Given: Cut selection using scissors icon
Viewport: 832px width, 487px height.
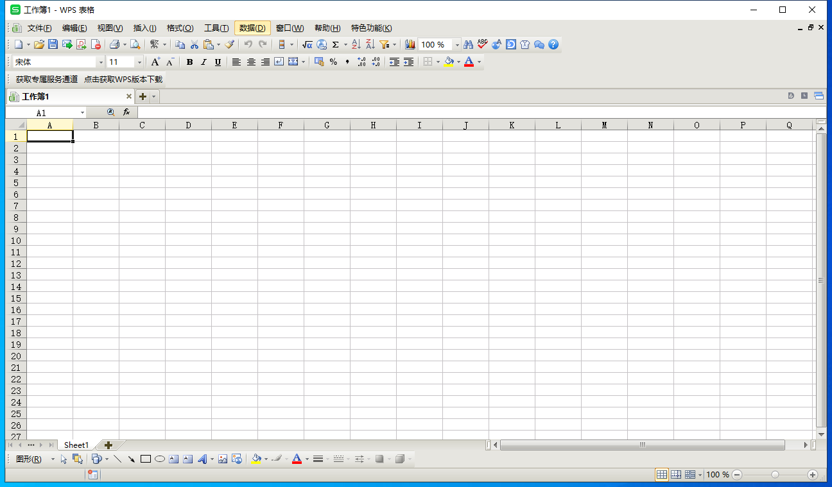Looking at the screenshot, I should (194, 44).
